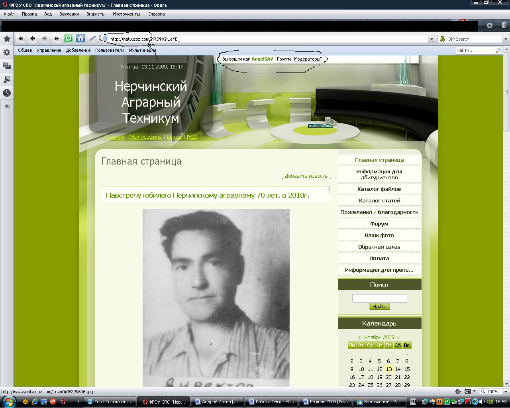Click the new tab plus button
Screen dimensions: 510x408
490,25
